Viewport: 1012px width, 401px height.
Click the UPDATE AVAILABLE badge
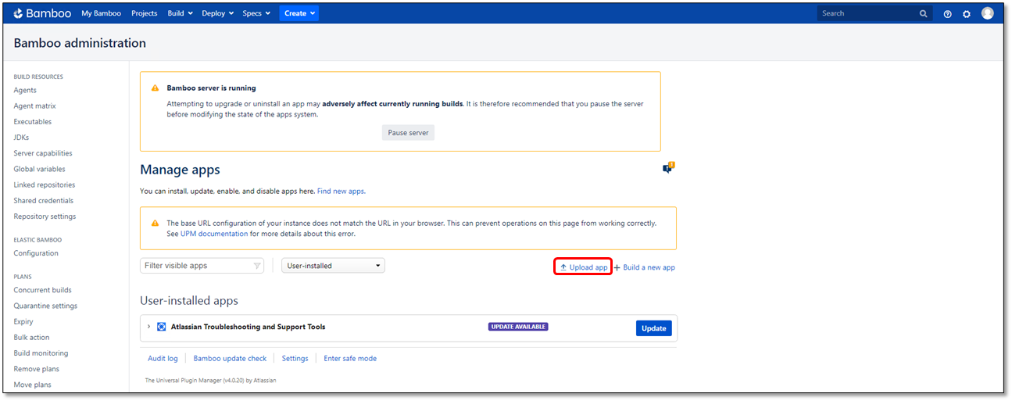coord(518,327)
